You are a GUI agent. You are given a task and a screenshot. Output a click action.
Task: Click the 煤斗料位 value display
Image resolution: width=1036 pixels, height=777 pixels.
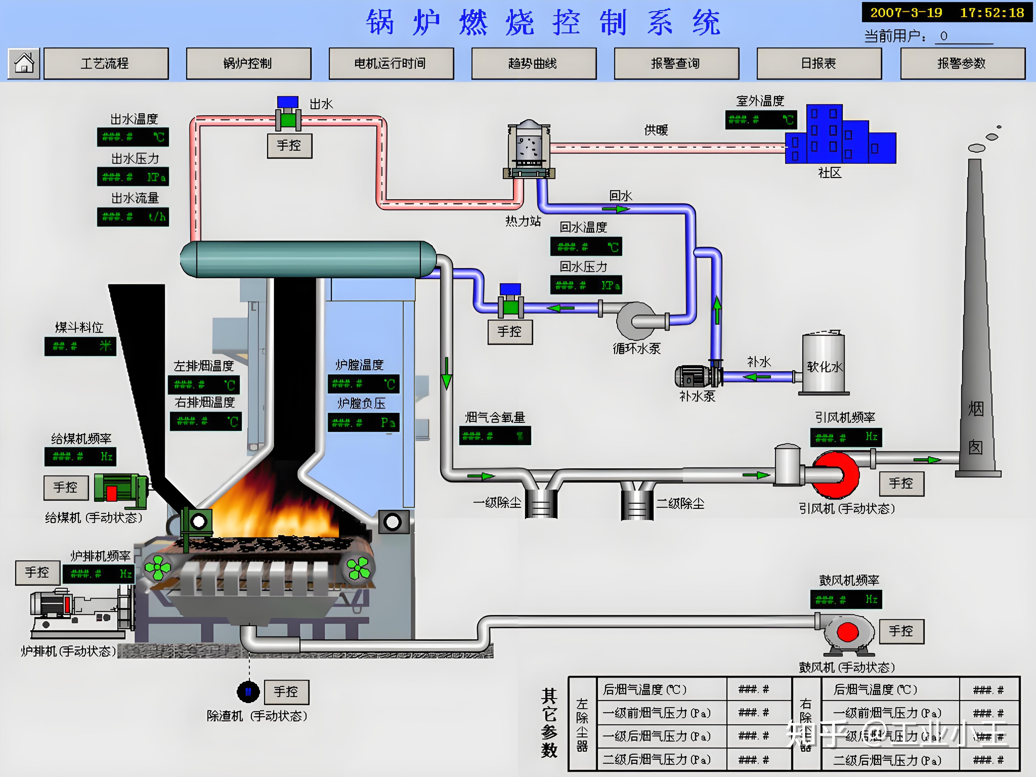coord(80,347)
